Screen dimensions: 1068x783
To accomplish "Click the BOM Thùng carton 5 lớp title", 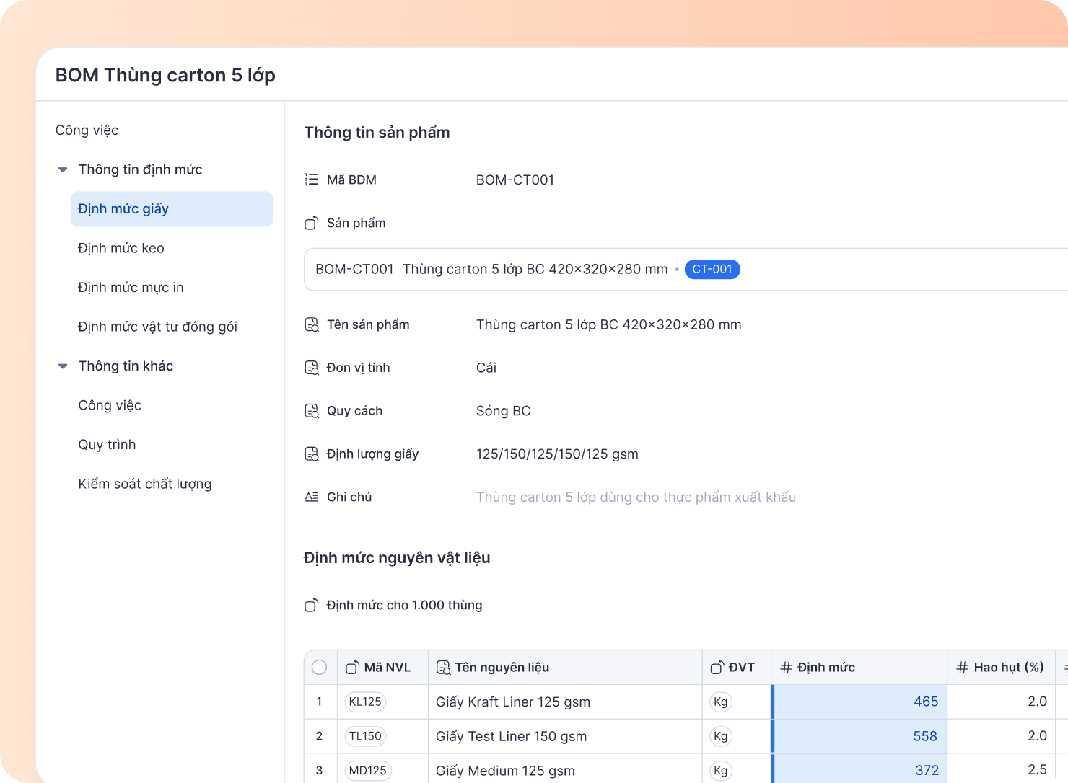I will click(x=165, y=76).
